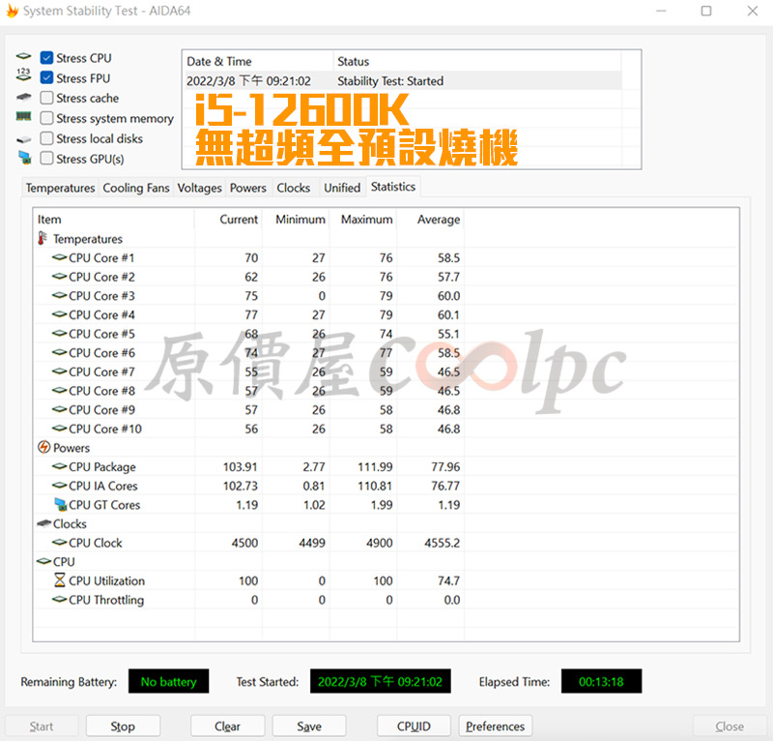773x741 pixels.
Task: Click the Stop button
Action: 123,726
